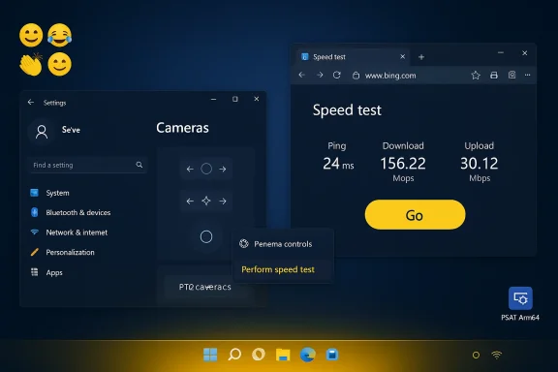Click the single circle camera control
The image size is (558, 372).
click(206, 236)
